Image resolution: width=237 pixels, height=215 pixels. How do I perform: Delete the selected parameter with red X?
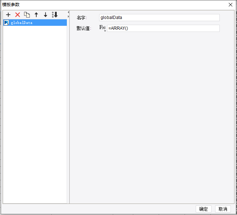[18, 15]
